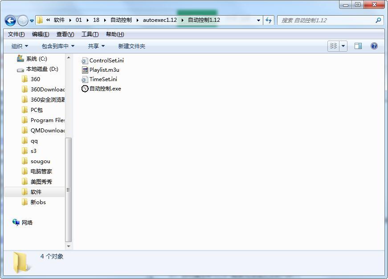Screen dimensions: 388x279
Task: Open the 编辑(E) menu
Action: tap(41, 34)
